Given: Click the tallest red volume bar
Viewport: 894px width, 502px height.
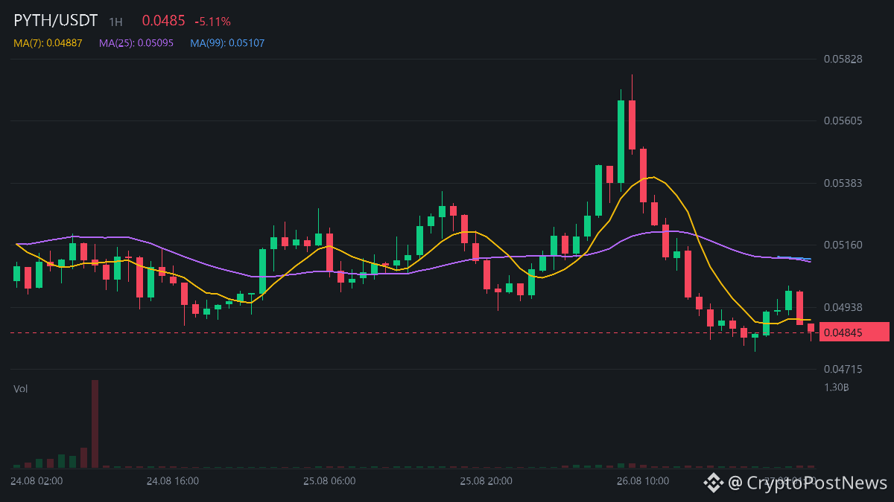Looking at the screenshot, I should [95, 424].
